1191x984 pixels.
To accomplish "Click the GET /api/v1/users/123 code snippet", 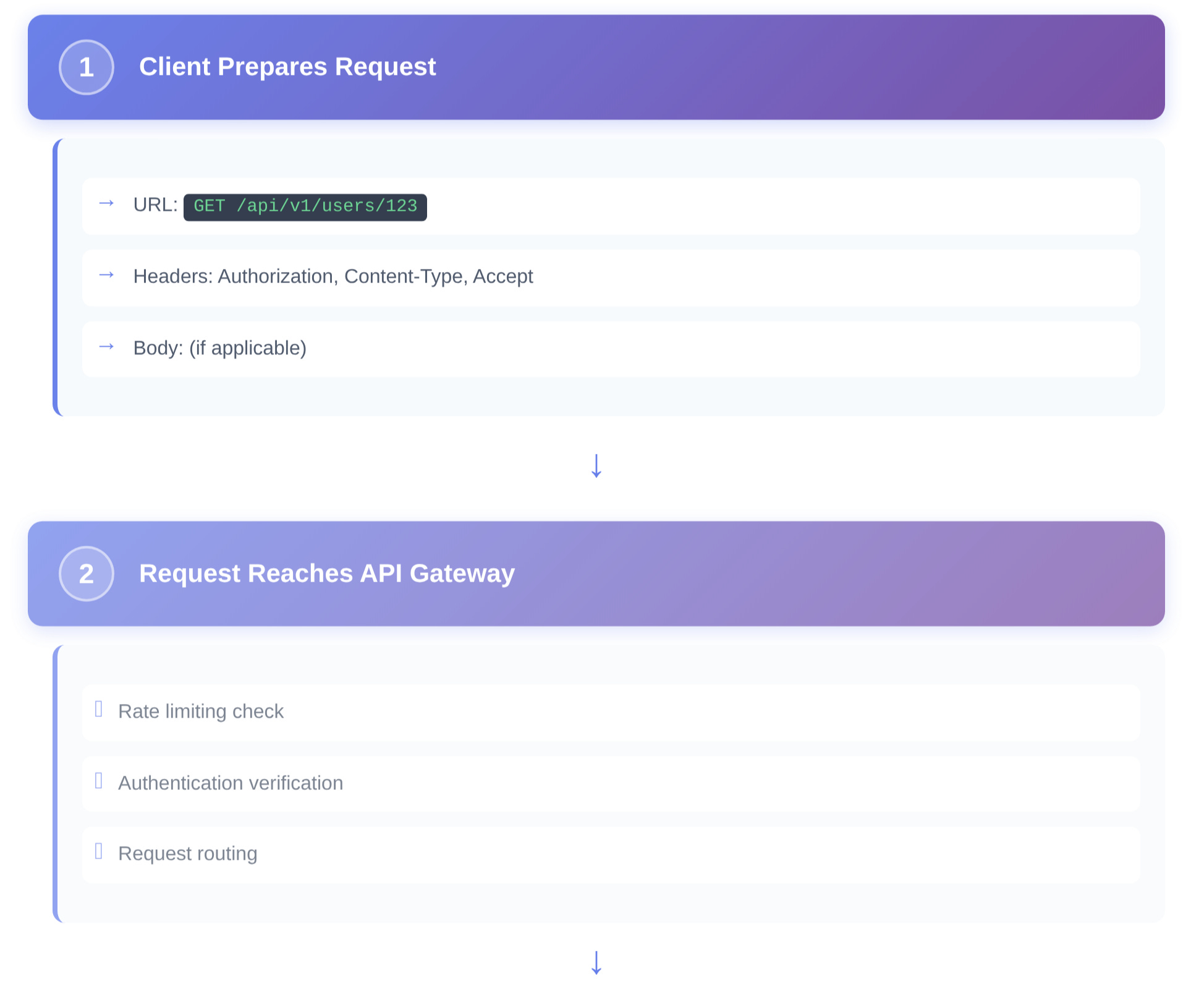I will (305, 206).
